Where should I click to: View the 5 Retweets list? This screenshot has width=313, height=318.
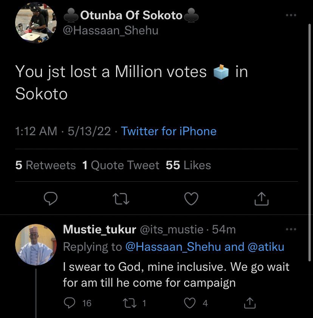coord(45,165)
